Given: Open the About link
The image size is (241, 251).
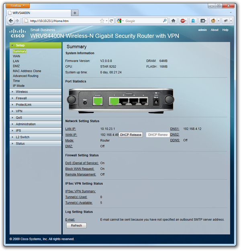Looking at the screenshot, I should [214, 30].
